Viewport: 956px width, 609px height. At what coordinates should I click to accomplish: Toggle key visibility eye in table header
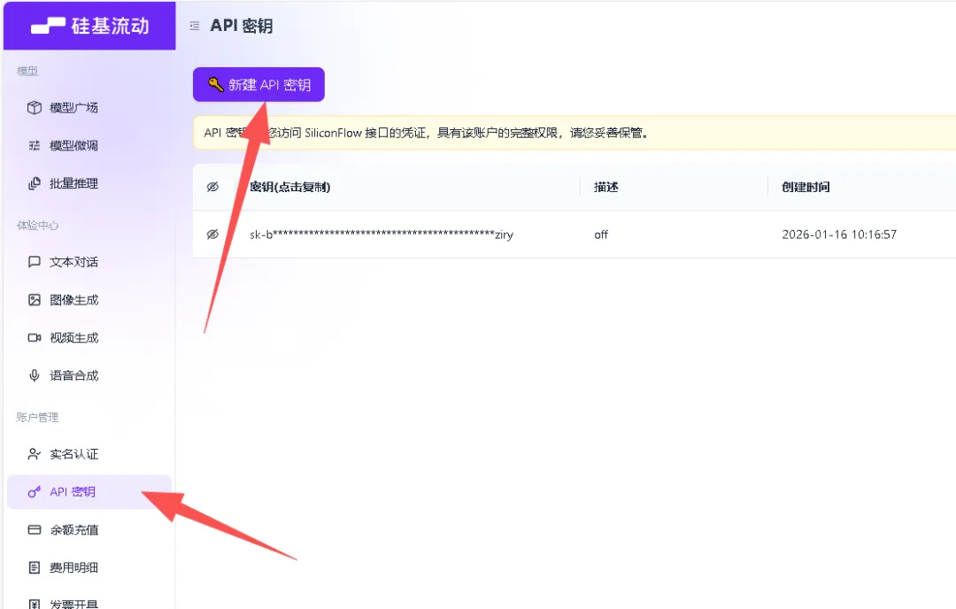(212, 187)
